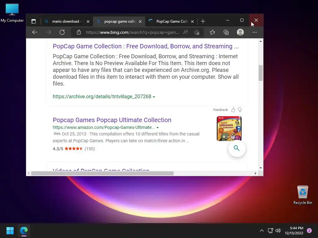Open the amazon.com Popcap-Games-Ultimate URL
Image resolution: width=318 pixels, height=238 pixels.
(x=104, y=127)
